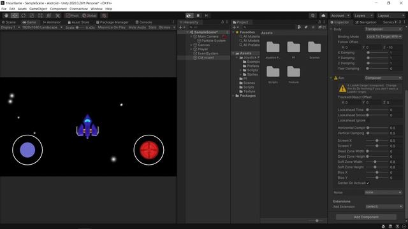Viewport: 408px width, 229px height.
Task: Switch to the Asset Store tab
Action: [78, 22]
